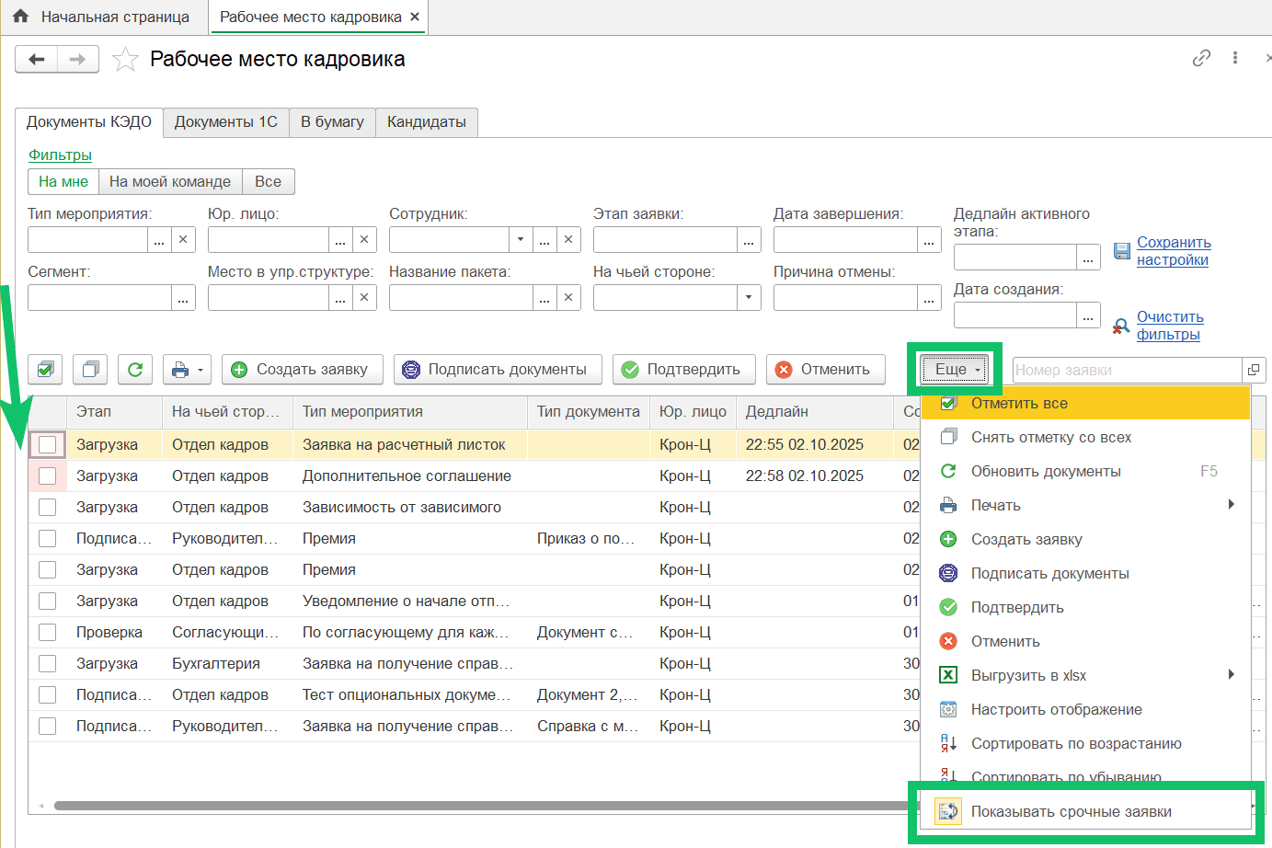
Task: Select Показывать срочные заявки menu item
Action: click(x=1071, y=812)
